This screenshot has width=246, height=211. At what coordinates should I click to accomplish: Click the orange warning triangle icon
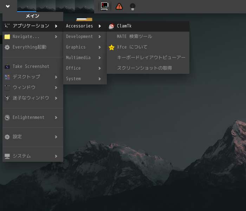click(x=119, y=6)
